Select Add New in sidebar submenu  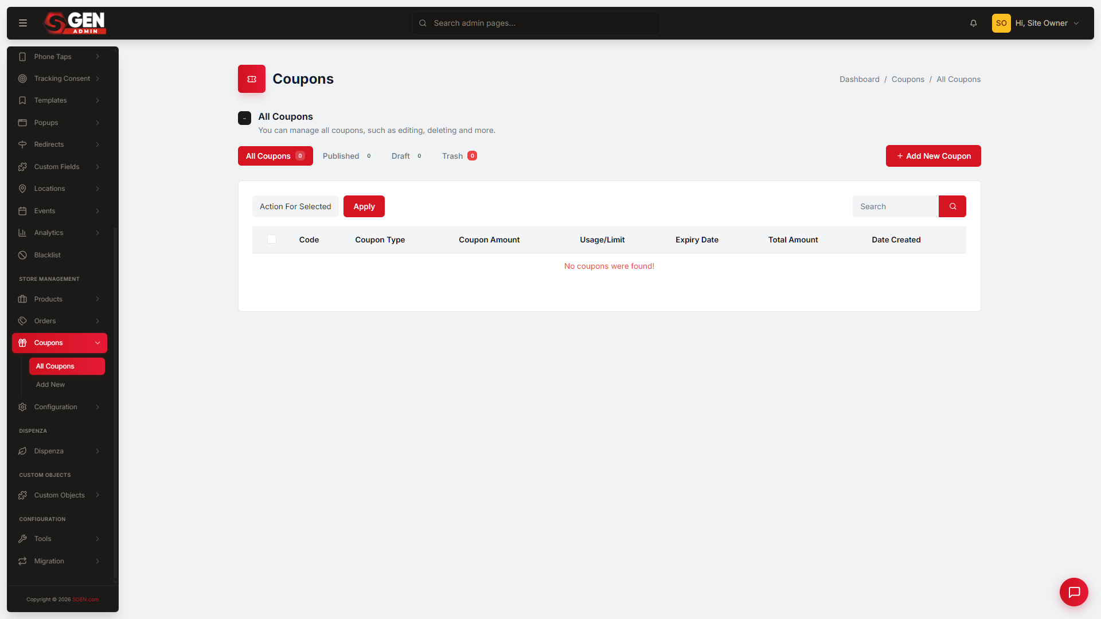point(50,385)
